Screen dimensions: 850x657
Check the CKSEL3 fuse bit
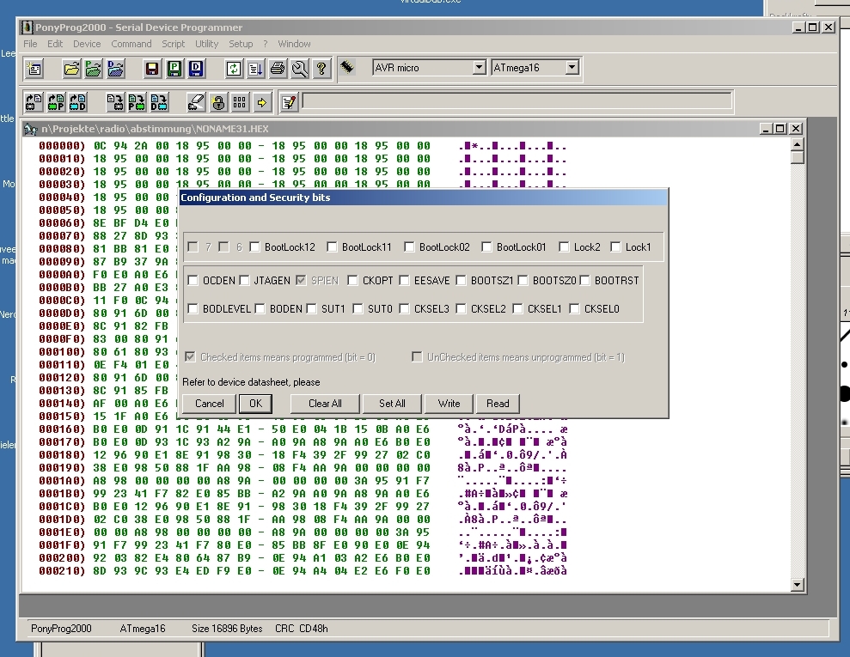coord(405,308)
